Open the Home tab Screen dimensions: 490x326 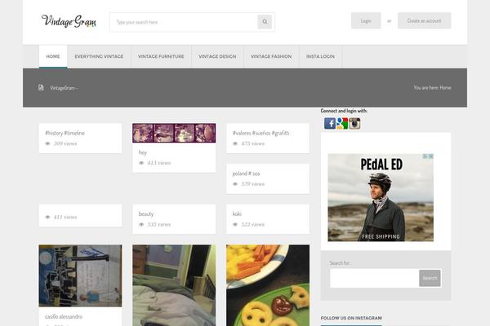click(x=53, y=56)
